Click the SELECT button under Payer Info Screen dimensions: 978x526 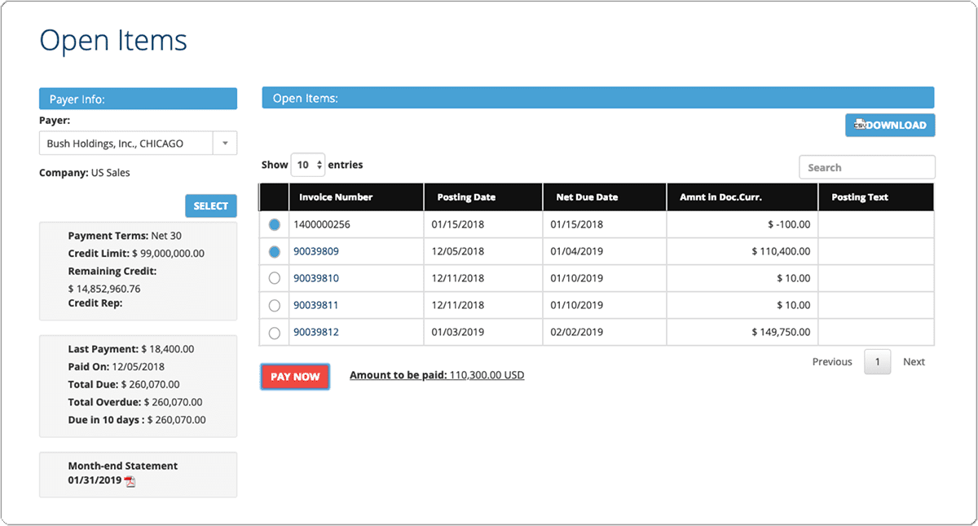(211, 206)
